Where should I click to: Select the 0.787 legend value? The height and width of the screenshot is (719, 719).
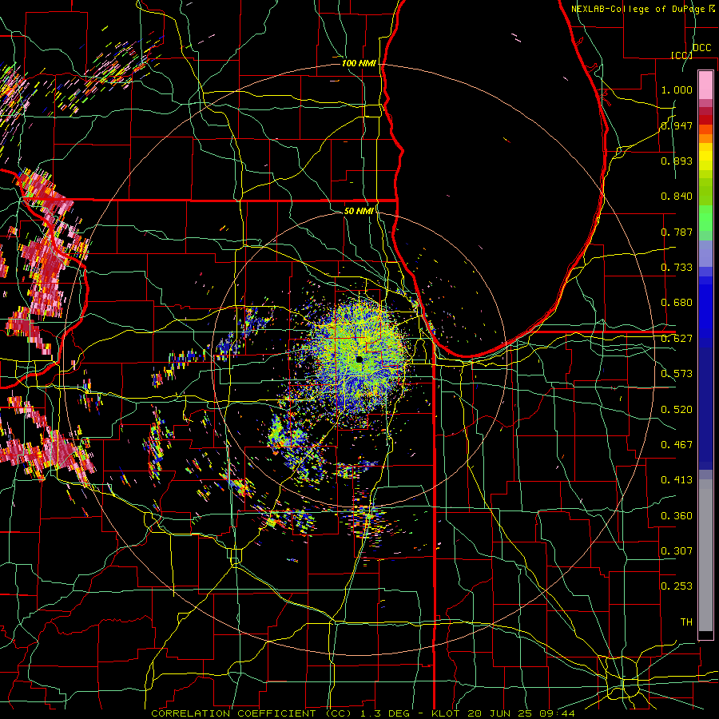[677, 232]
